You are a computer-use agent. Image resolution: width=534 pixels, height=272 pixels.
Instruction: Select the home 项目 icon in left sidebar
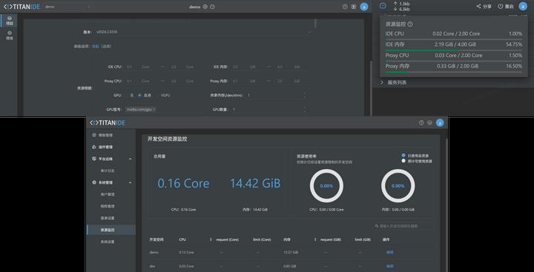click(10, 20)
